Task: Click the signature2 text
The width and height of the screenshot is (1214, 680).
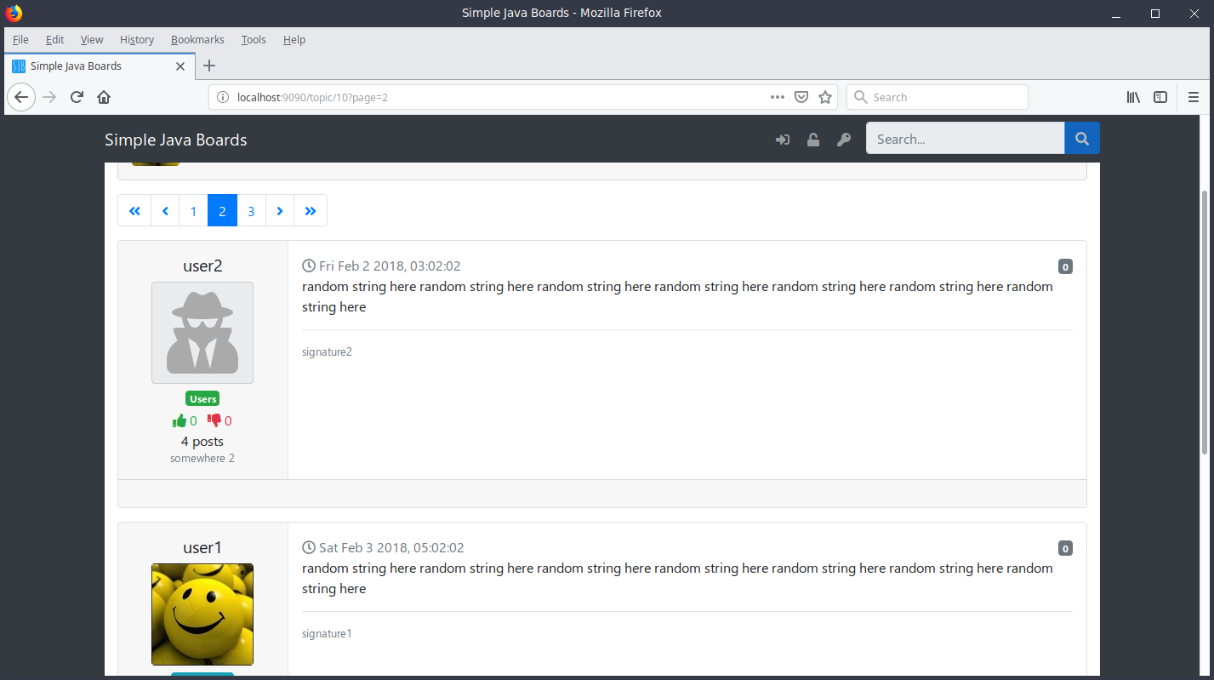Action: [x=327, y=351]
